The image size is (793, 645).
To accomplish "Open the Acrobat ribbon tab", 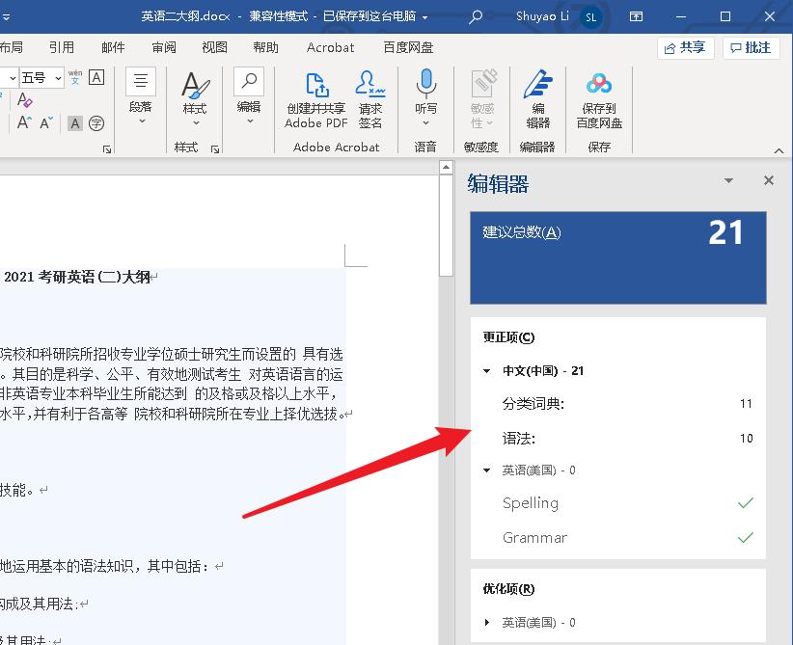I will pyautogui.click(x=330, y=47).
